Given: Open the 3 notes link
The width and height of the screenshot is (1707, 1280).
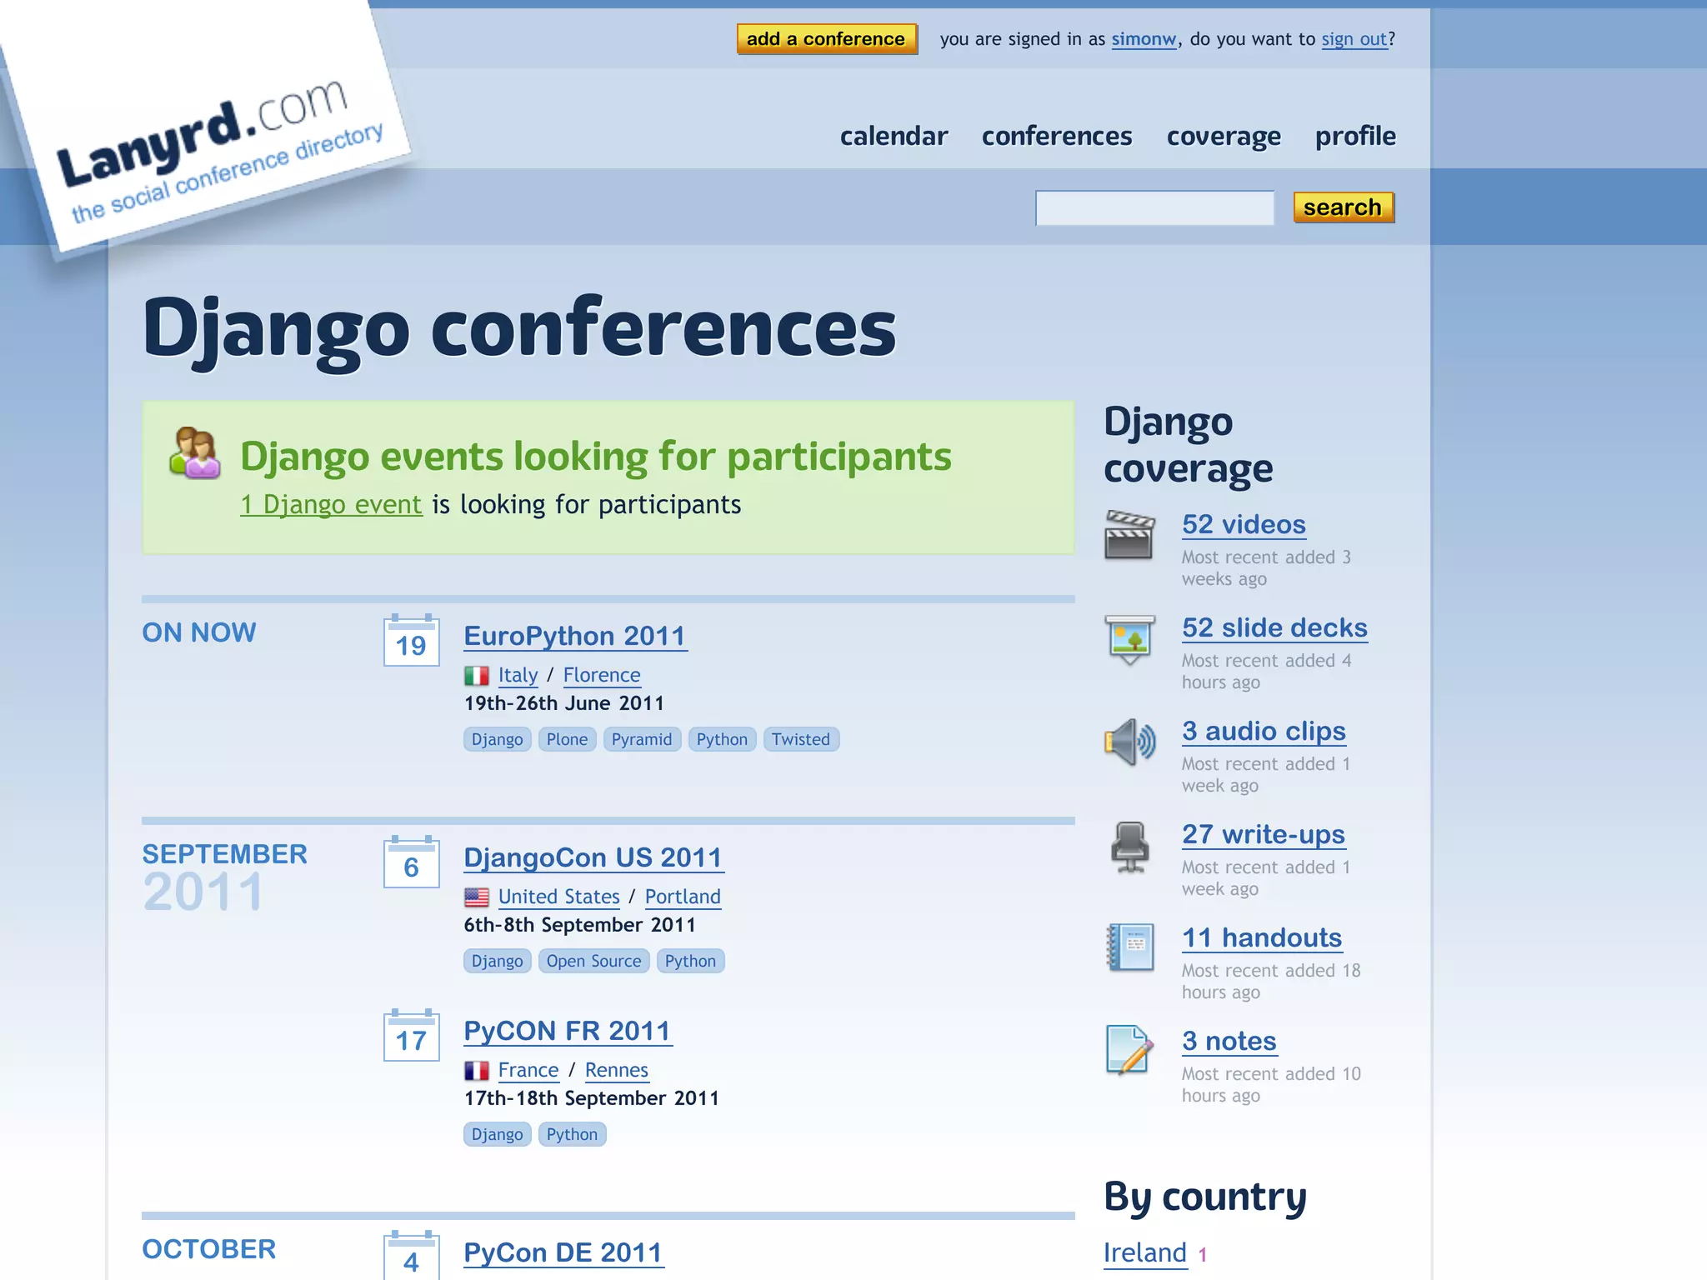Looking at the screenshot, I should tap(1229, 1041).
